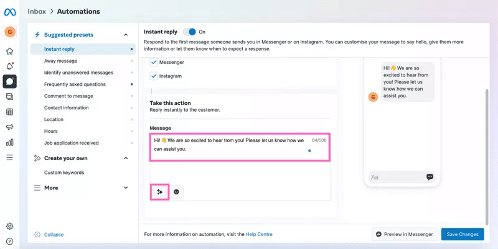Screen dimensions: 498x249
Task: Click the Take this action heading
Action: tap(170, 103)
